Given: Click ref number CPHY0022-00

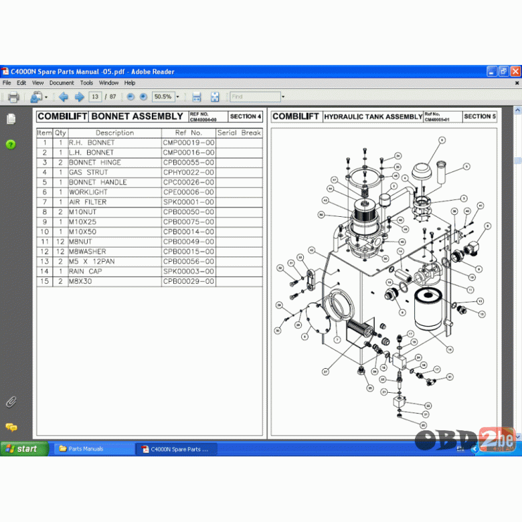Looking at the screenshot, I should tap(189, 173).
